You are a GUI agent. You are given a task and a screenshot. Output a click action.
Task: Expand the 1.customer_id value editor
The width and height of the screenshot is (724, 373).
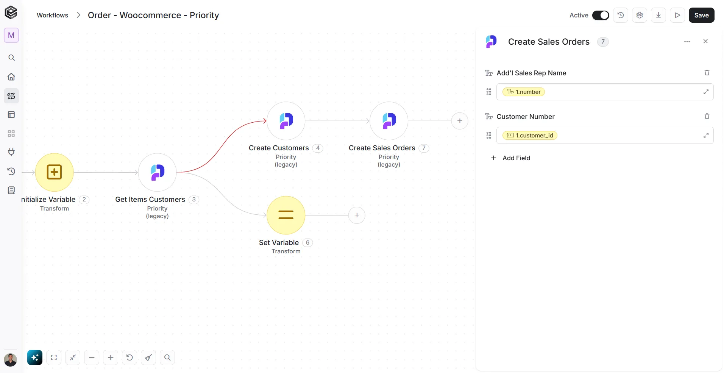706,136
